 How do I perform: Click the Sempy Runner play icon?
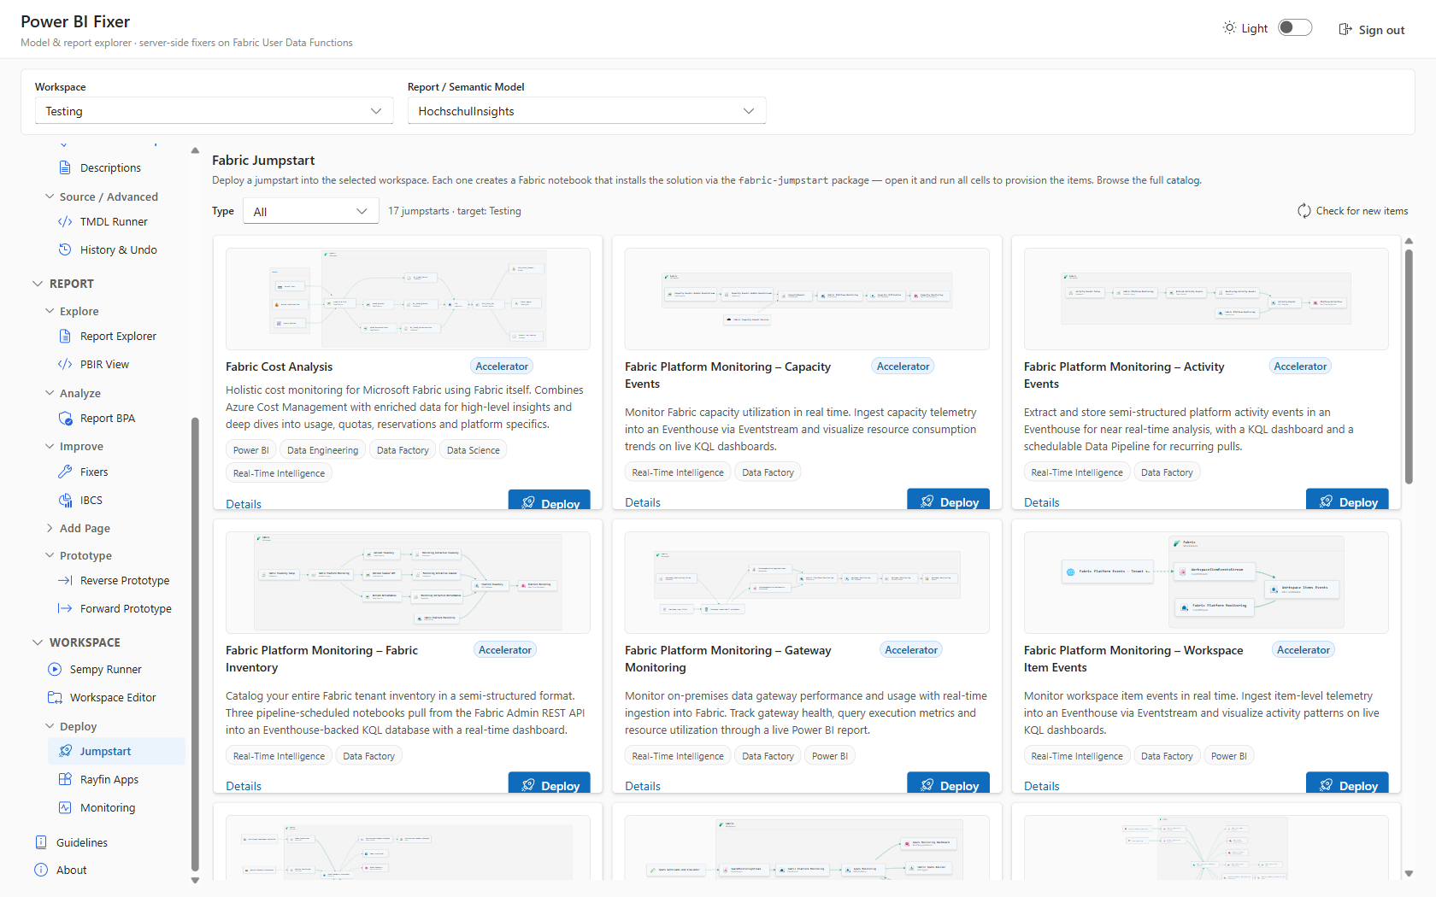point(55,670)
